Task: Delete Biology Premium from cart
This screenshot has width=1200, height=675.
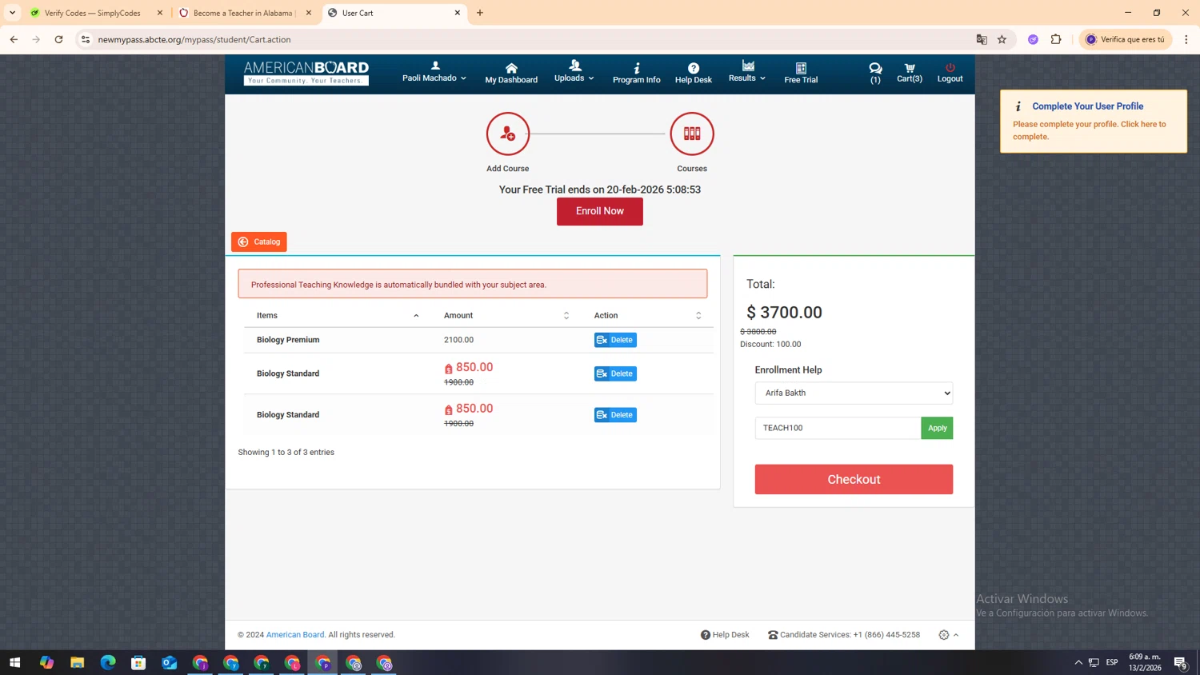Action: (615, 340)
